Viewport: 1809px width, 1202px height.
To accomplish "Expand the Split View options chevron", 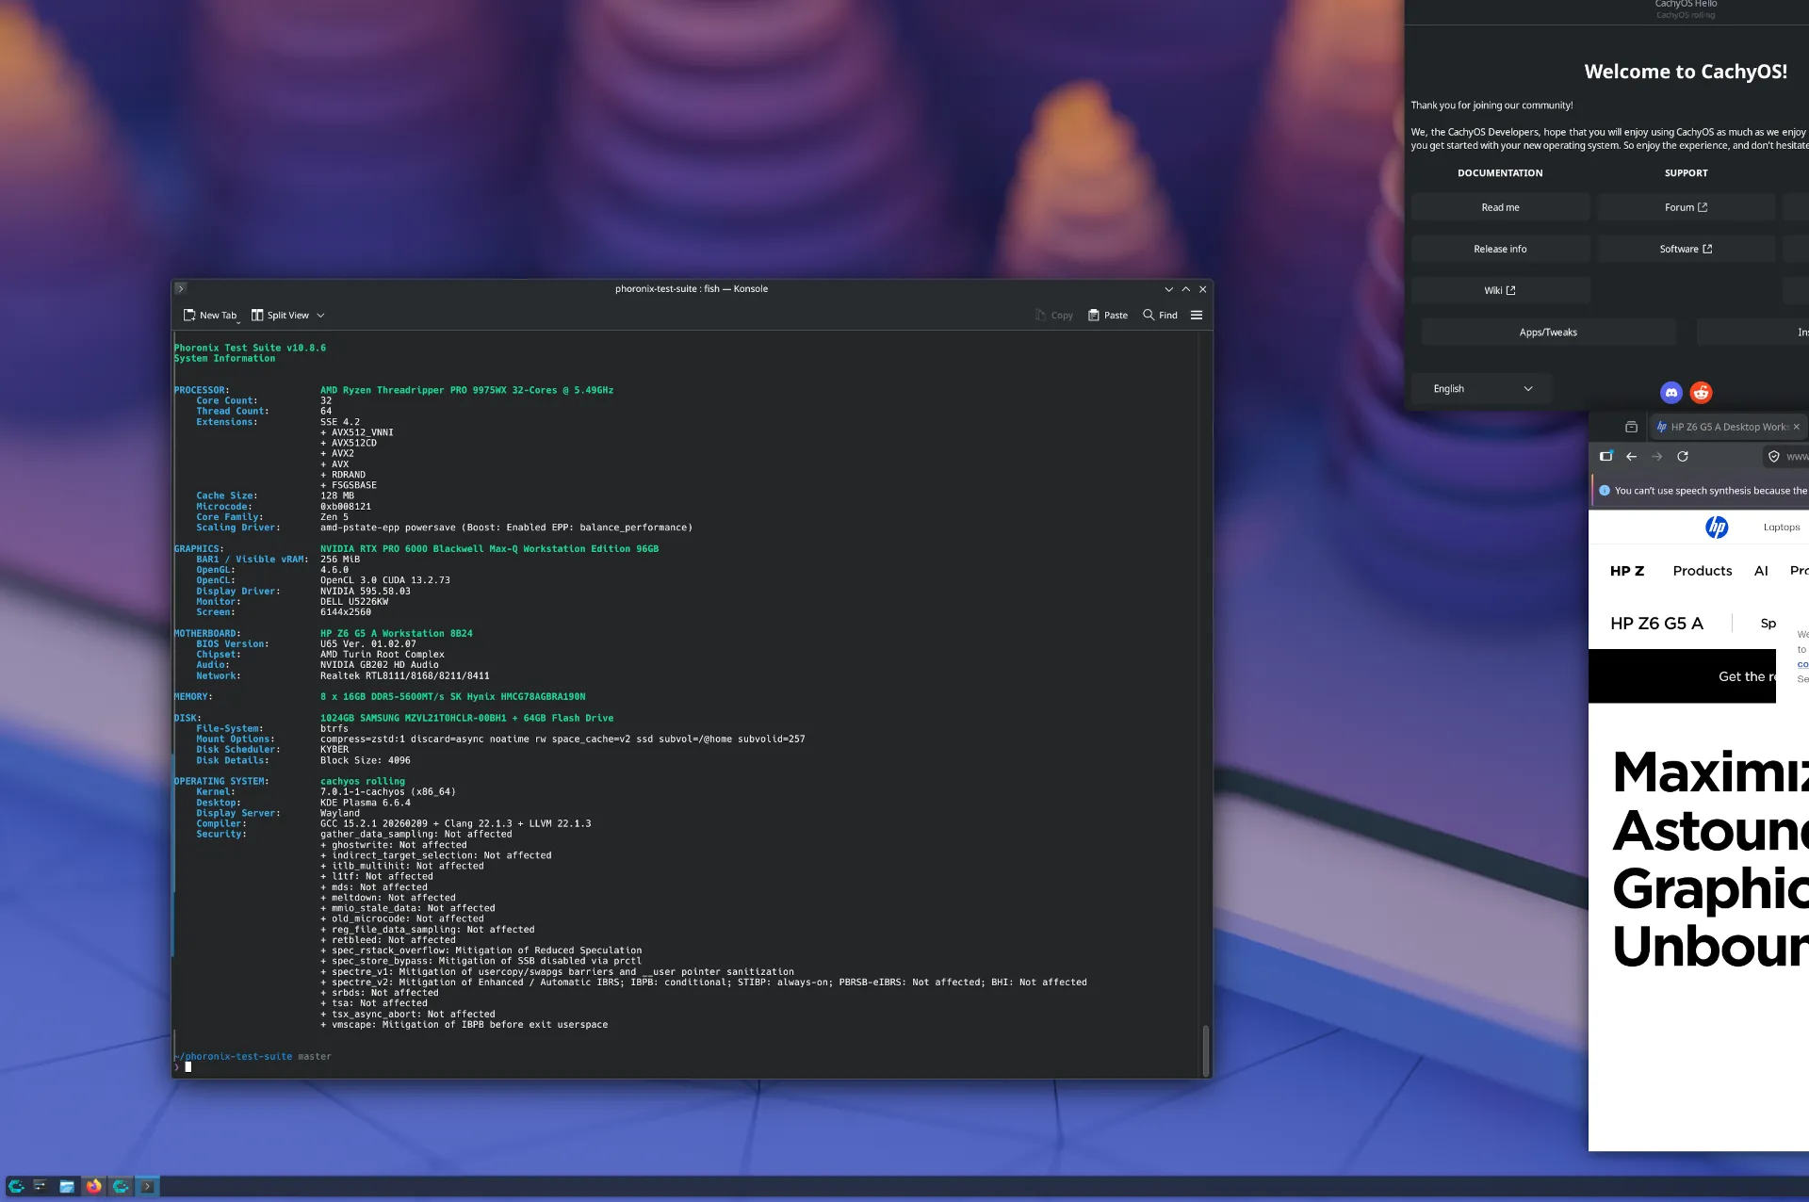I will click(320, 315).
